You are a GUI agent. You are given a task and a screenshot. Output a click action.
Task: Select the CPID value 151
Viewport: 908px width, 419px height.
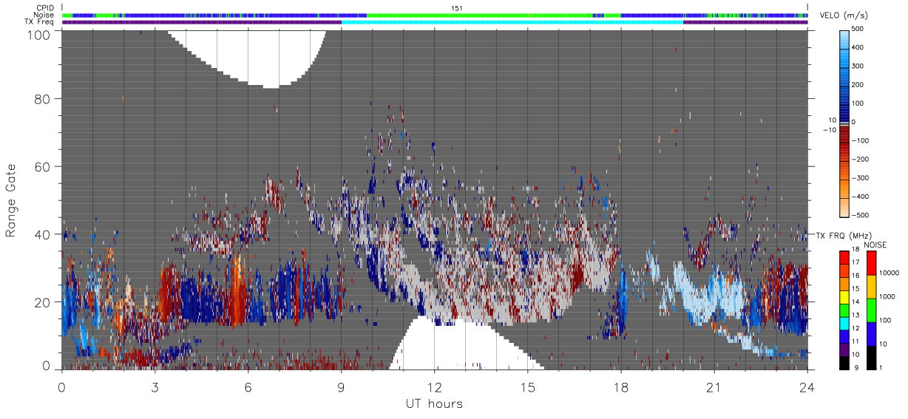[x=456, y=7]
